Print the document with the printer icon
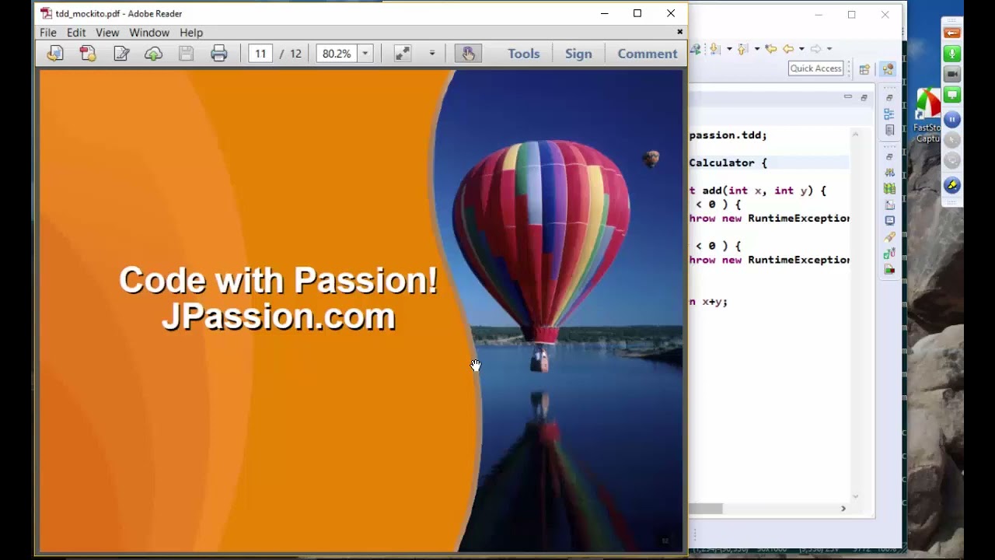995x560 pixels. pos(219,53)
